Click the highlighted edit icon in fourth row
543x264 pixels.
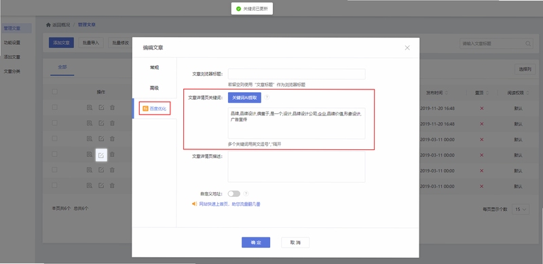(x=101, y=155)
